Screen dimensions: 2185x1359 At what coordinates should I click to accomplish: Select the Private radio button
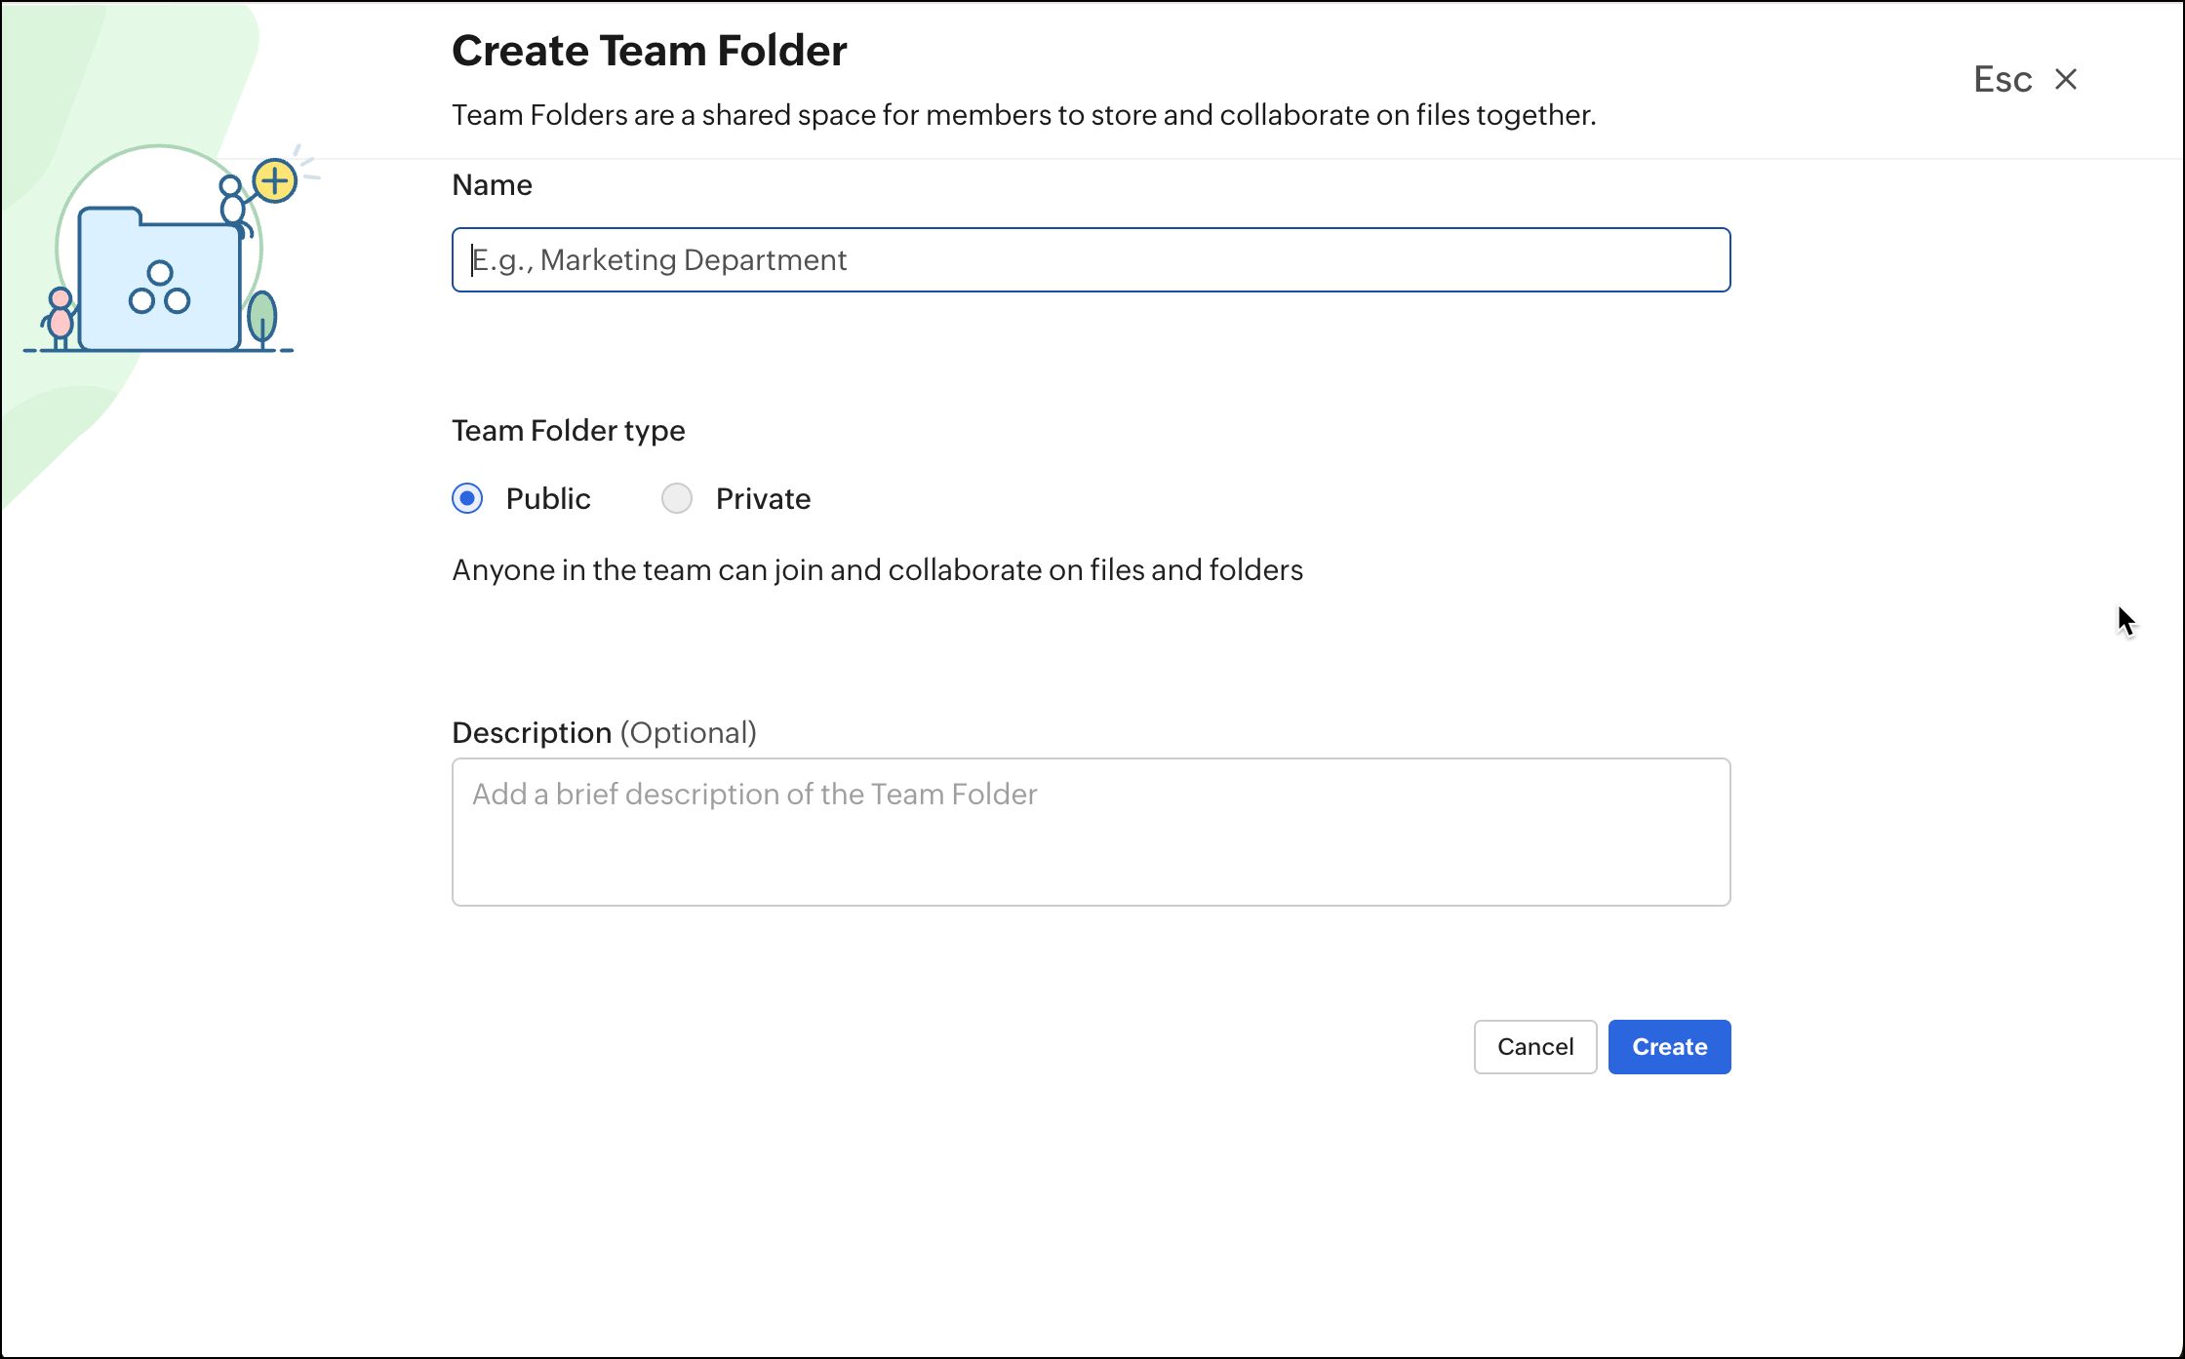pyautogui.click(x=676, y=498)
